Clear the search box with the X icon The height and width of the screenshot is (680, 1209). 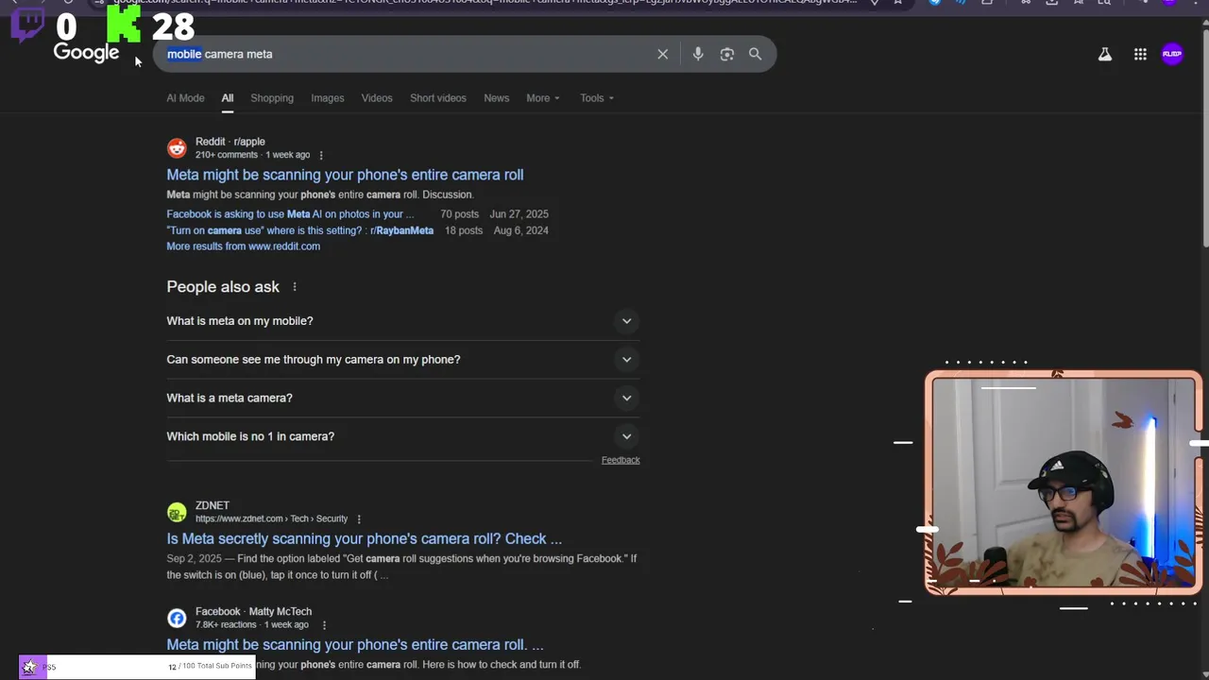pos(663,54)
